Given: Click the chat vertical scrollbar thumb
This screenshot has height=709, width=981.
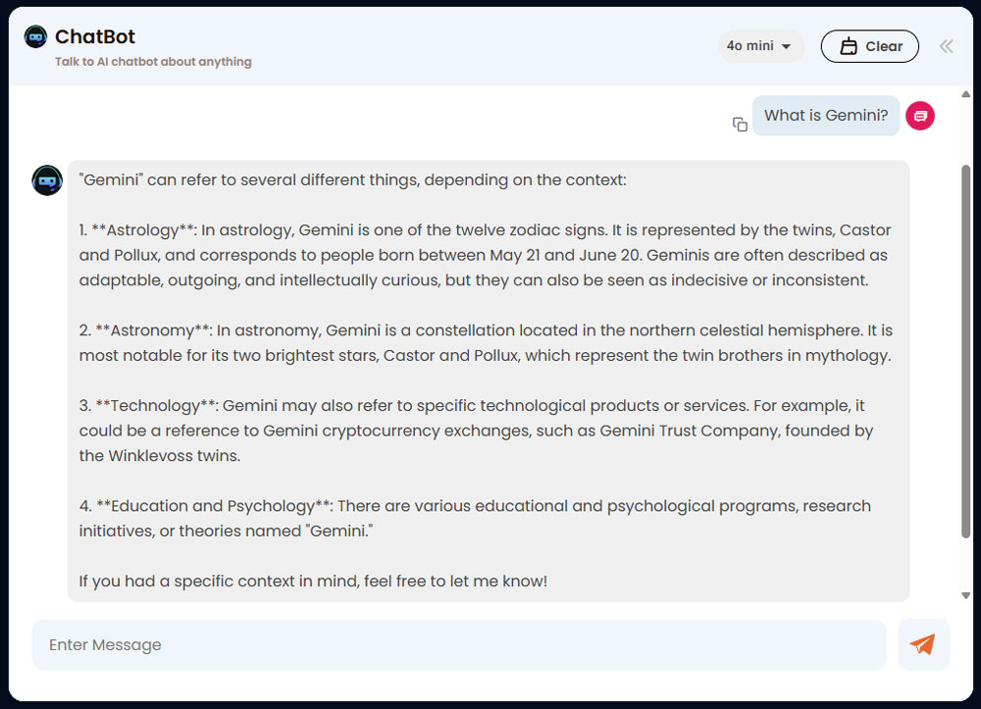Looking at the screenshot, I should (965, 350).
